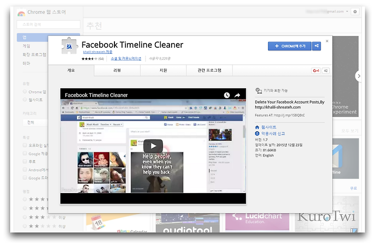This screenshot has height=243, width=378.
Task: Toggle the Android checkbox
Action: pyautogui.click(x=25, y=170)
